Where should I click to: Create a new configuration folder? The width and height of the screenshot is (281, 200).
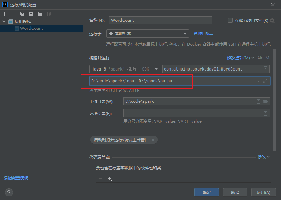click(40, 14)
